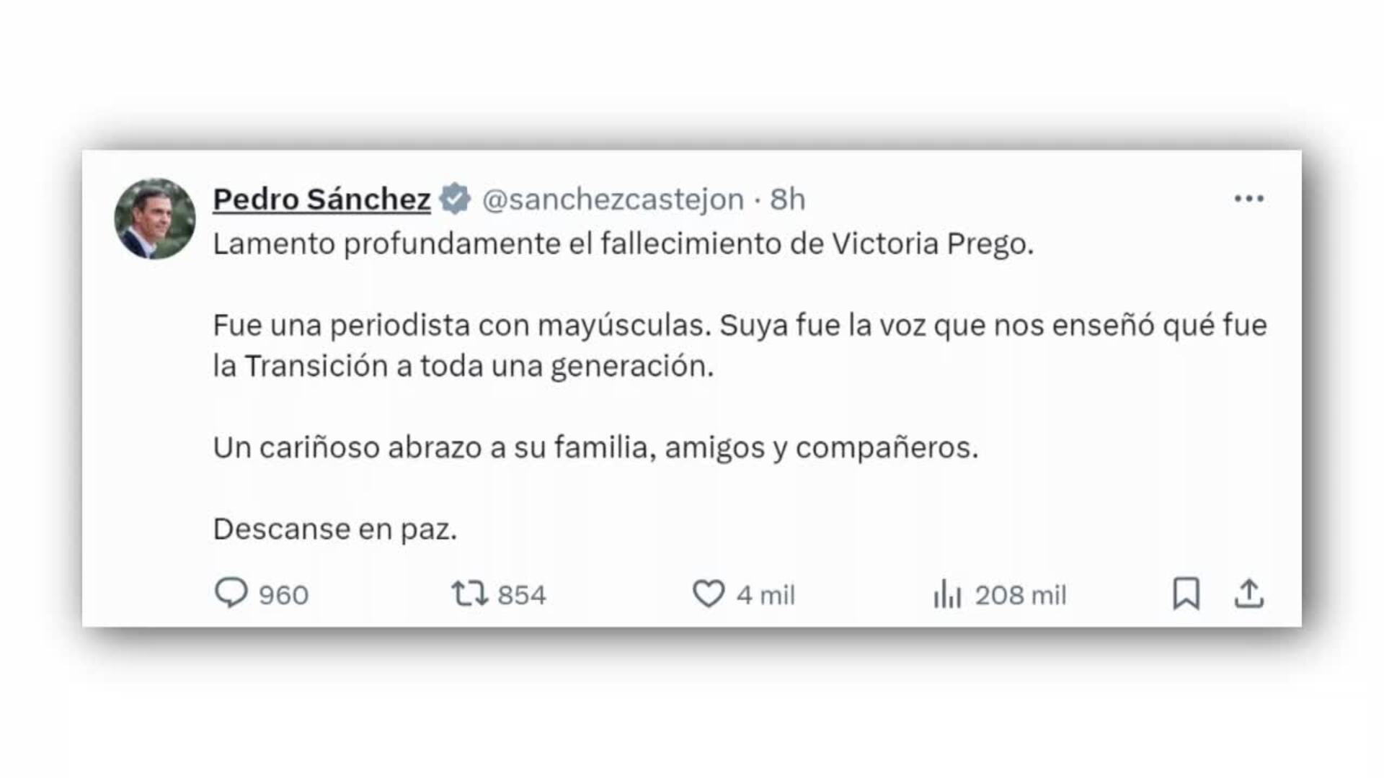Click the blue verified badge
This screenshot has width=1384, height=778.
click(x=455, y=199)
